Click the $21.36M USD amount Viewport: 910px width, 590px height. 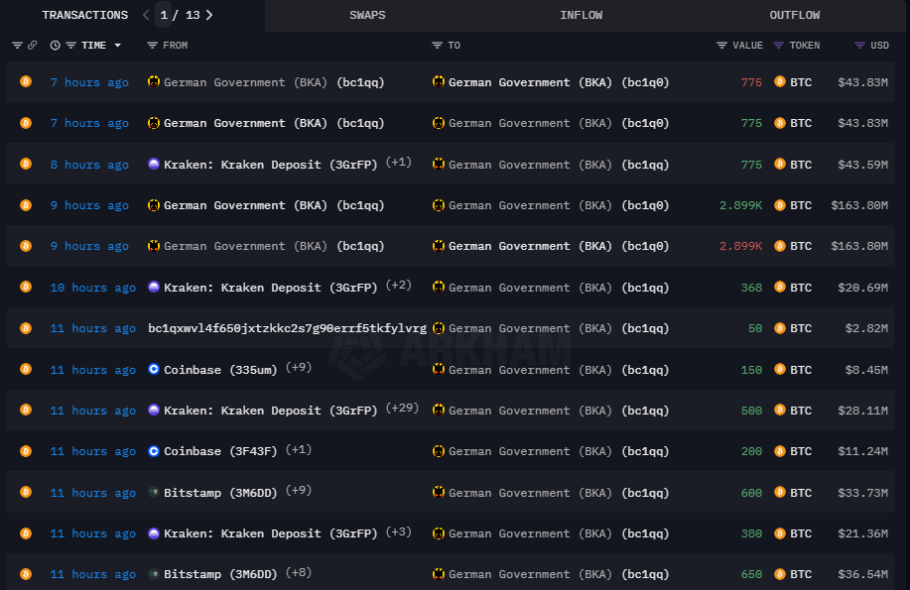click(x=863, y=533)
